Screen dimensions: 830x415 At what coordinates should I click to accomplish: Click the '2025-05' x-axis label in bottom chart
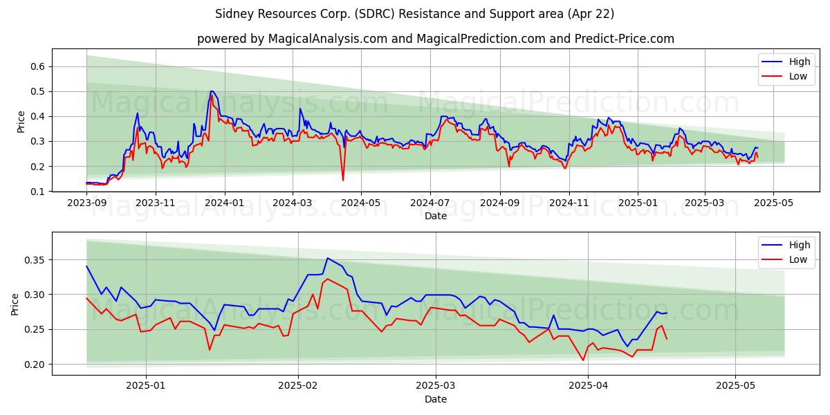tap(735, 387)
